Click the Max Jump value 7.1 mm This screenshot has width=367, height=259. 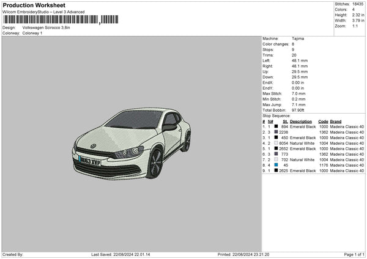coord(298,104)
